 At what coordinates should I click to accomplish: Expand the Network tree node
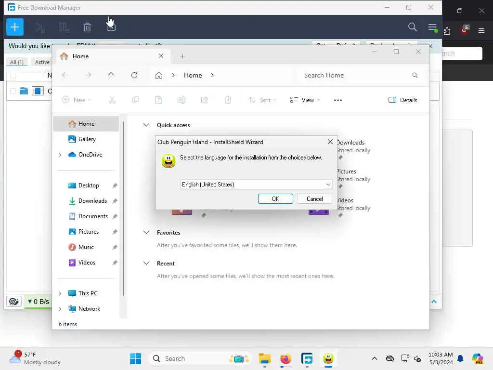tap(60, 309)
